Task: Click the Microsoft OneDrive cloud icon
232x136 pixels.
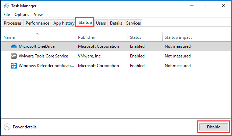Action: 14,46
